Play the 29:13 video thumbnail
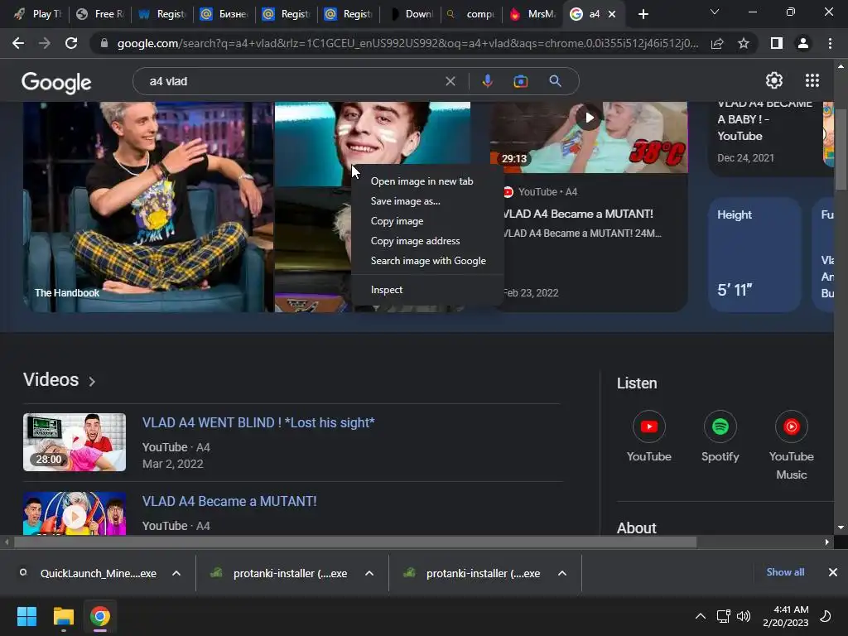848x636 pixels. [x=589, y=137]
